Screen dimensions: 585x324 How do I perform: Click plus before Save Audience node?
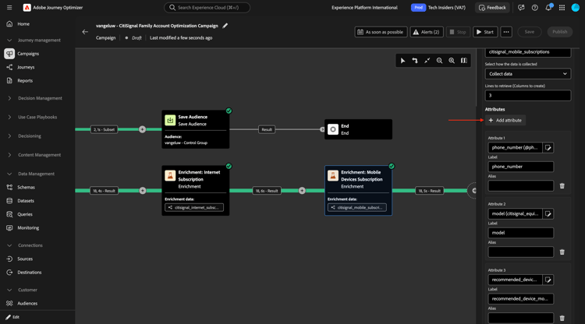click(143, 129)
